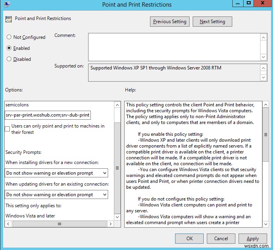Close the Point and Print Restrictions window
Viewport: 273px width, 250px height.
click(x=263, y=4)
